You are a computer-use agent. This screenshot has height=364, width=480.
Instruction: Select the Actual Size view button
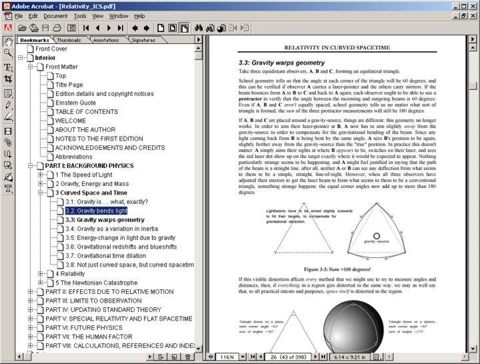pyautogui.click(x=161, y=28)
